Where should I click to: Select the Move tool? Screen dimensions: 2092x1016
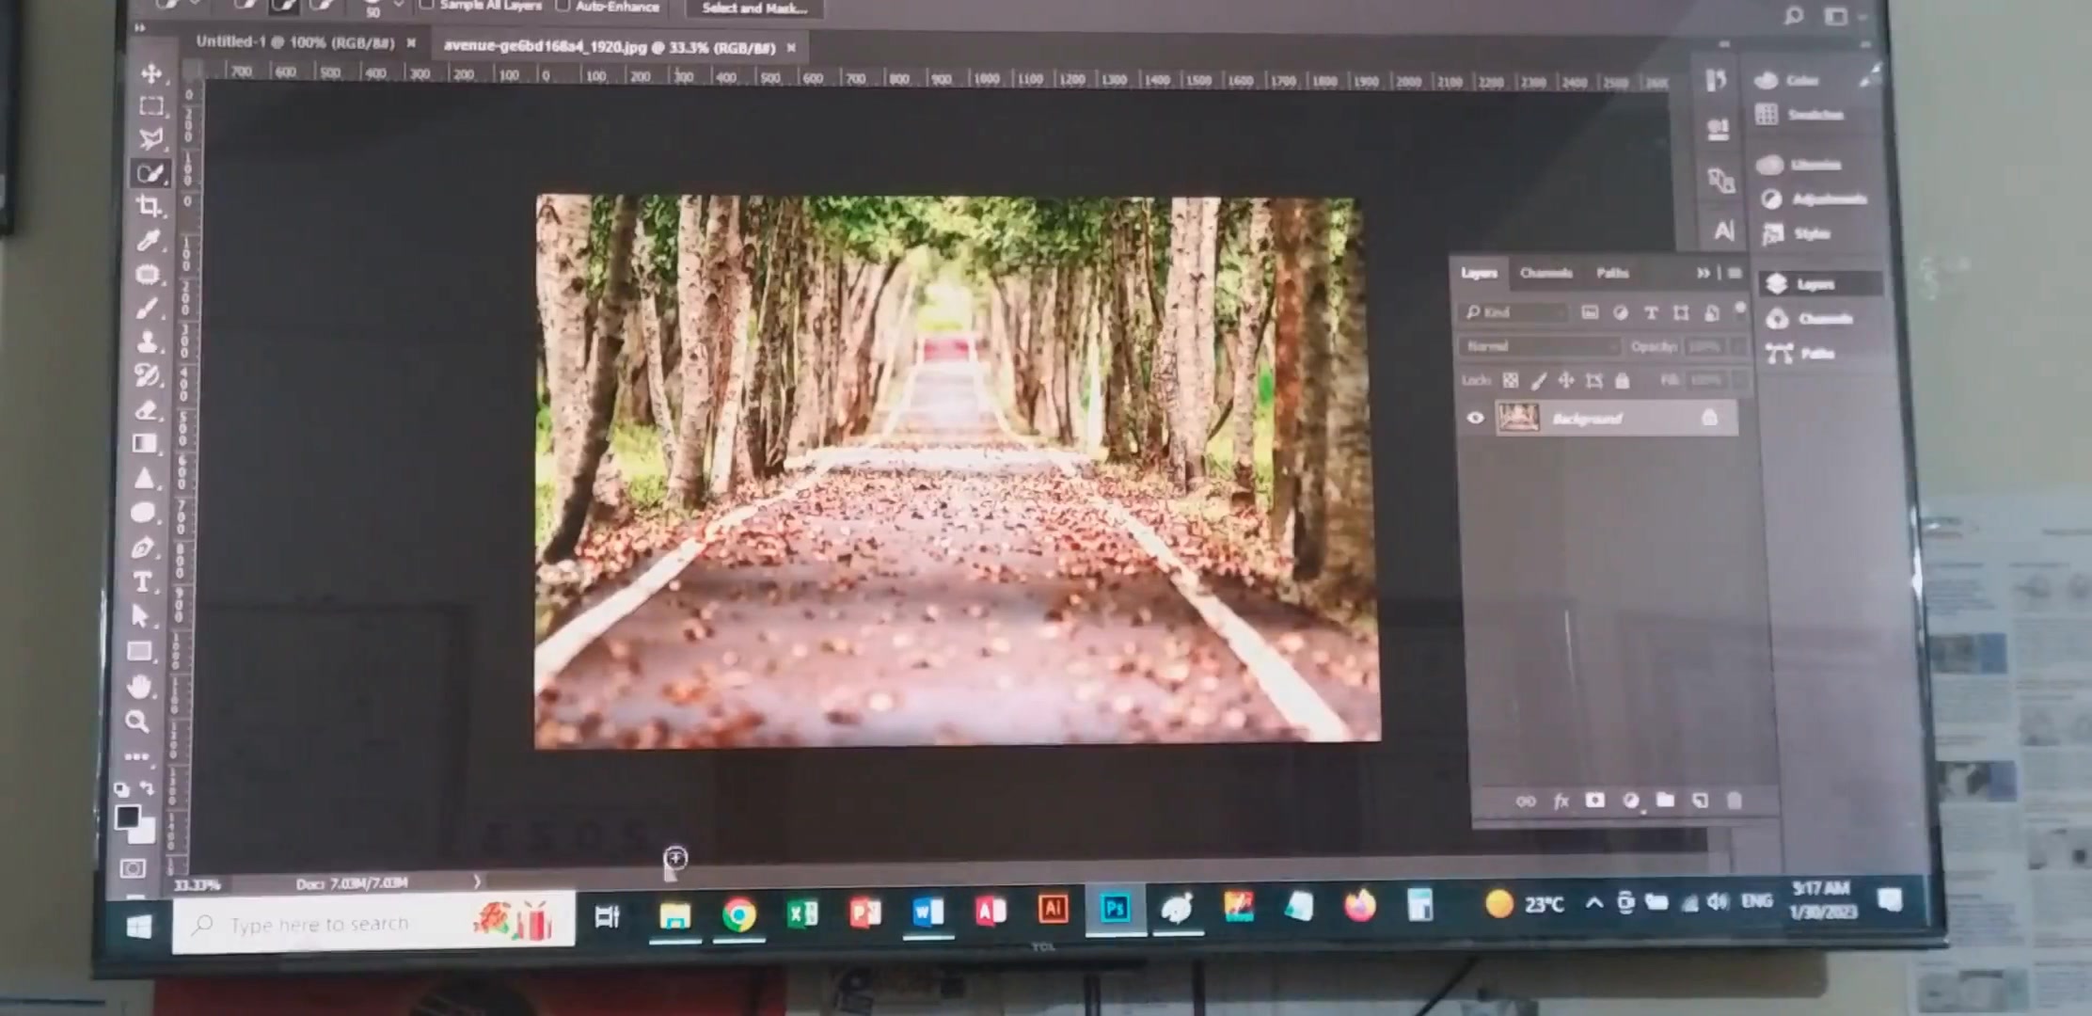(x=151, y=73)
